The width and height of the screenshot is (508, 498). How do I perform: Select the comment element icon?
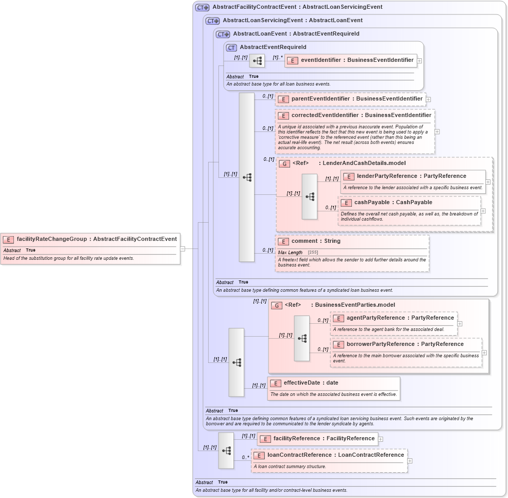[x=282, y=241]
